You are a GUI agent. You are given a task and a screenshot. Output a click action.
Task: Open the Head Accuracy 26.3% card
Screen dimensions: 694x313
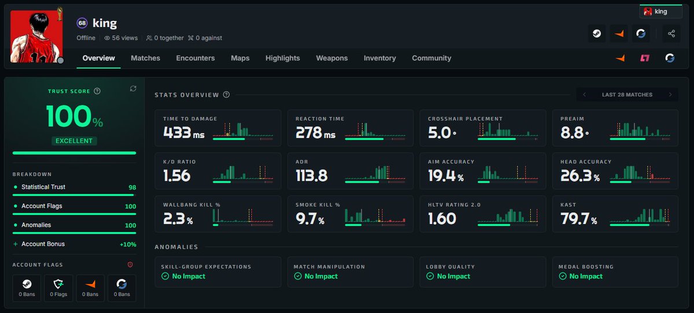(x=615, y=171)
